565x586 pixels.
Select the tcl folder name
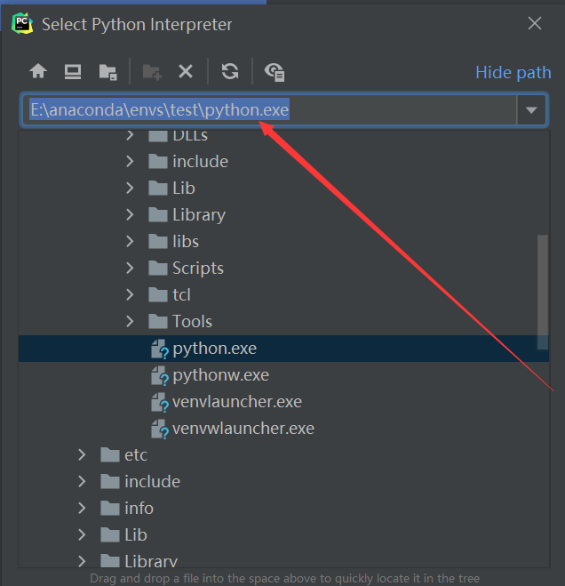[181, 295]
